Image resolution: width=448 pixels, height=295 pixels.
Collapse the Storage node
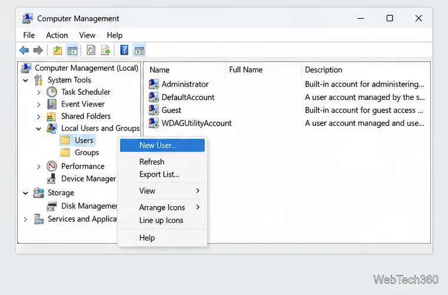(x=25, y=193)
